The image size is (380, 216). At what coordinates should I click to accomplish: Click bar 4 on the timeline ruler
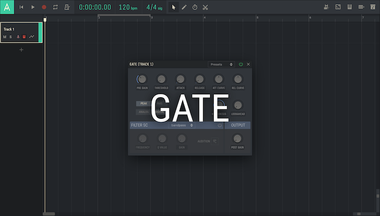tap(204, 18)
